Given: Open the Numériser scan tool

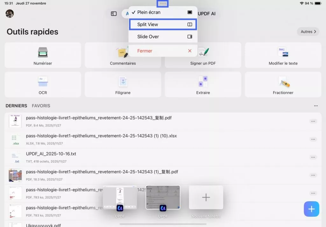Looking at the screenshot, I should 43,55.
